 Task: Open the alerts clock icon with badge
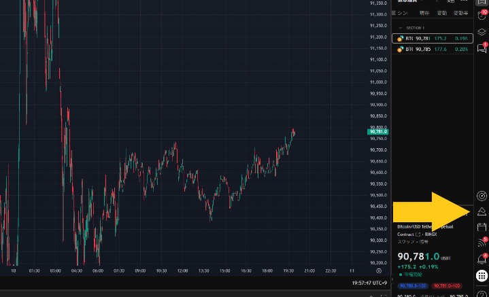click(x=482, y=15)
